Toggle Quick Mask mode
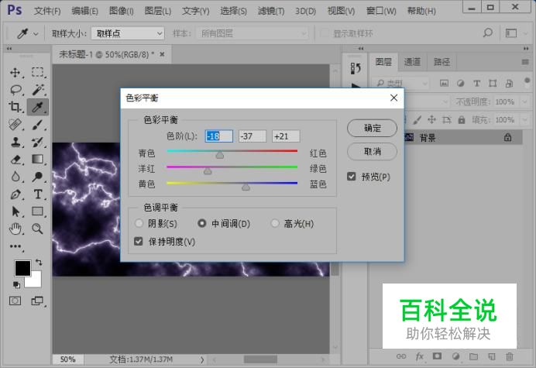 pos(15,301)
